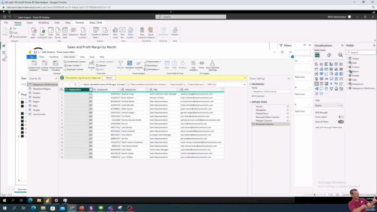
Task: Click the zoom slider in status bar
Action: tap(315, 195)
